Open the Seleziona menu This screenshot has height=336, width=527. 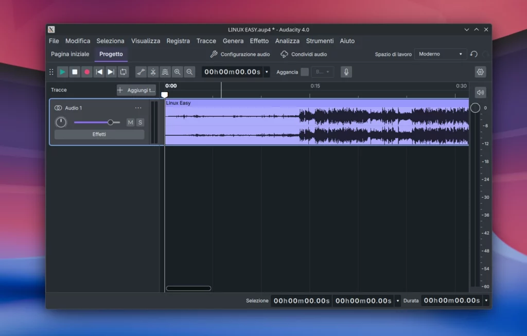point(110,41)
